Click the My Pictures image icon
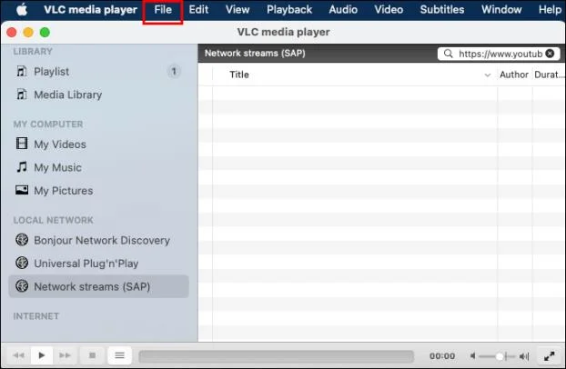 point(22,190)
